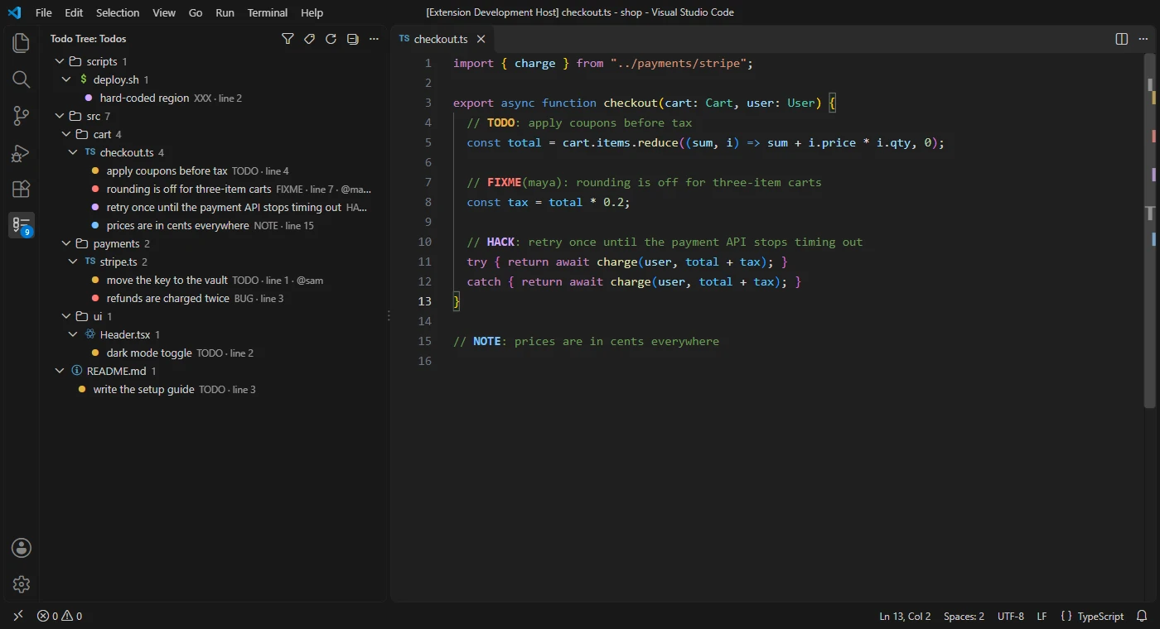Click the remote window icon in status bar
Viewport: 1160px width, 629px height.
coord(18,616)
